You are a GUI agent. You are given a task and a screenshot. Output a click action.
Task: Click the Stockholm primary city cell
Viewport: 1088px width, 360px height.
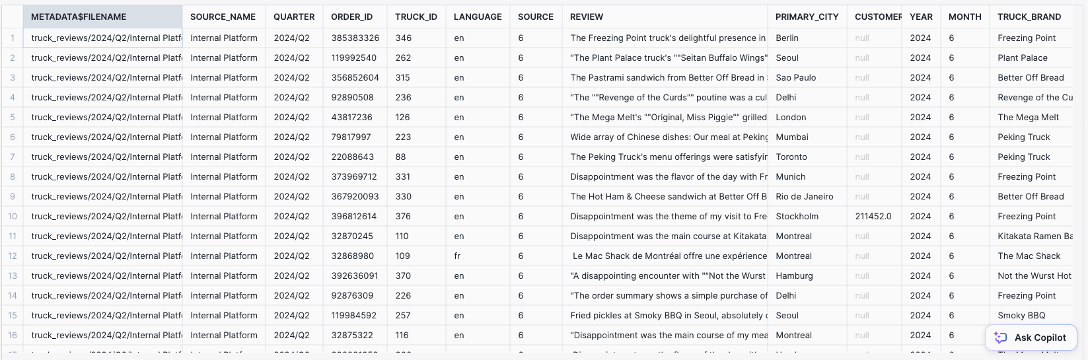pos(797,216)
